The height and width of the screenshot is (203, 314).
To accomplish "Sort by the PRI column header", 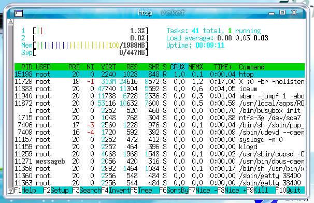I will pyautogui.click(x=74, y=67).
